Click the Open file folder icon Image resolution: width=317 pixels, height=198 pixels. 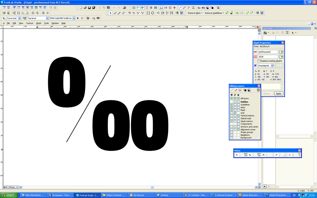pos(85,8)
